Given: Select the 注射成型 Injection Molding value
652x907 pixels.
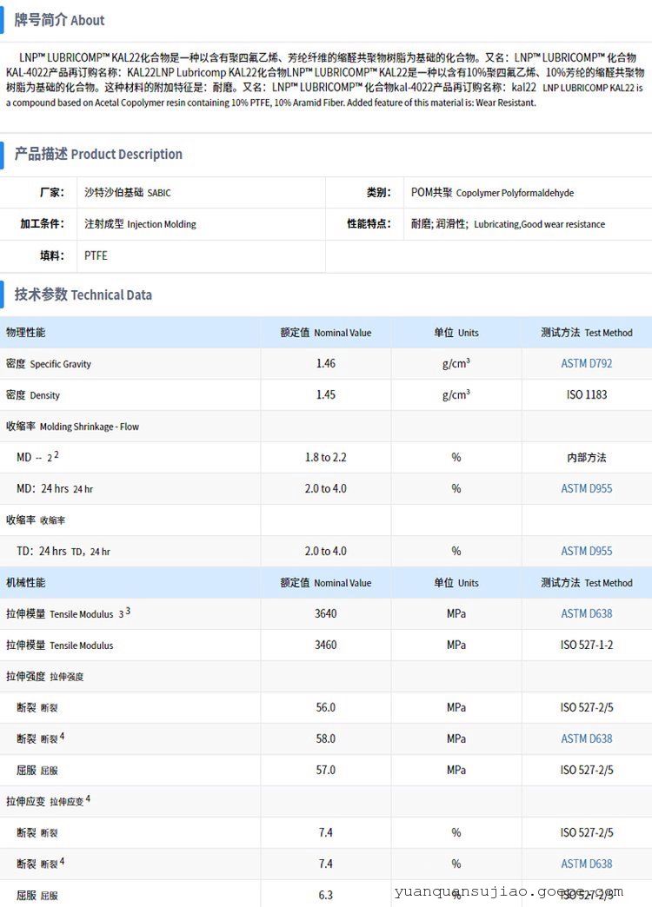Looking at the screenshot, I should click(140, 223).
